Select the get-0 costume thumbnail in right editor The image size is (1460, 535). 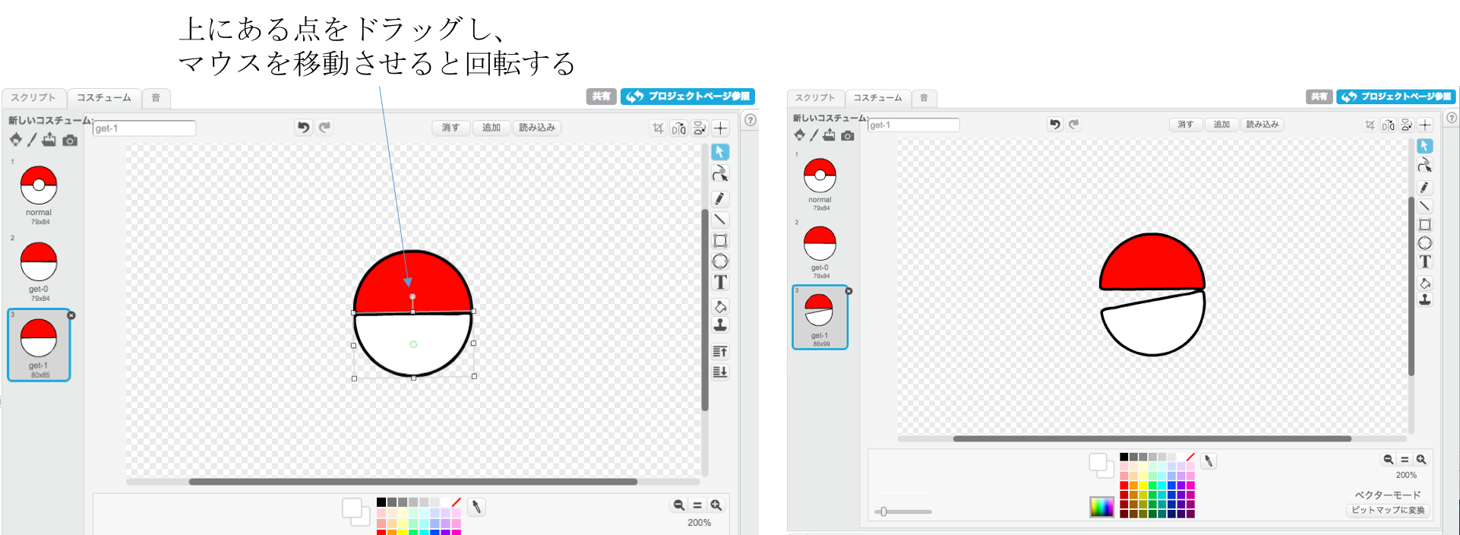[820, 250]
